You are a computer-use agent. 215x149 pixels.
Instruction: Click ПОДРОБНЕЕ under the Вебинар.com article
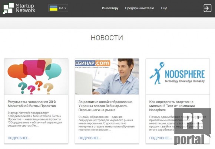[90, 138]
